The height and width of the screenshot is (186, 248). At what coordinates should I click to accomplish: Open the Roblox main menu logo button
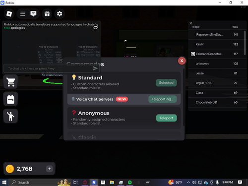tap(9, 14)
